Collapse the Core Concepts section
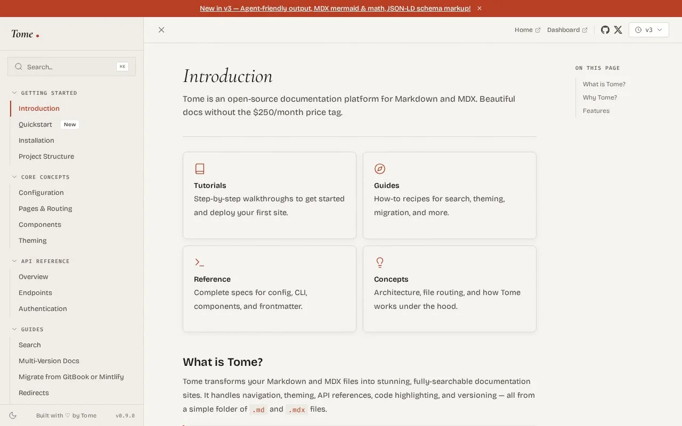This screenshot has height=426, width=682. point(41,177)
